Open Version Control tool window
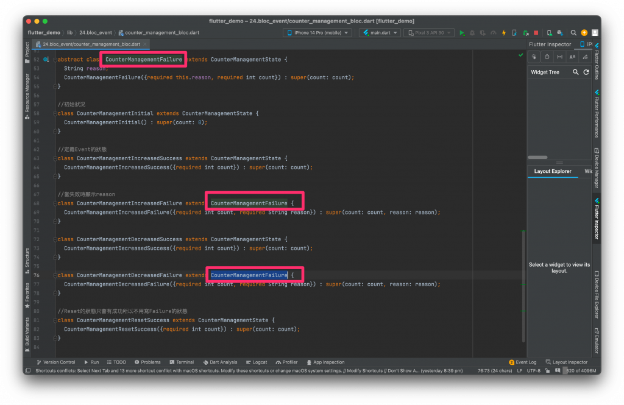This screenshot has width=624, height=405. pos(55,362)
